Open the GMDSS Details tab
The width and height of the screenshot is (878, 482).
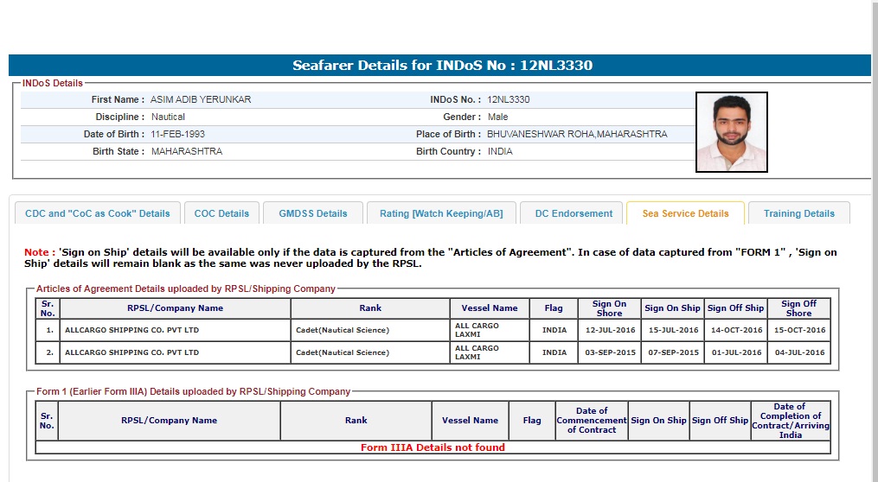[x=312, y=213]
